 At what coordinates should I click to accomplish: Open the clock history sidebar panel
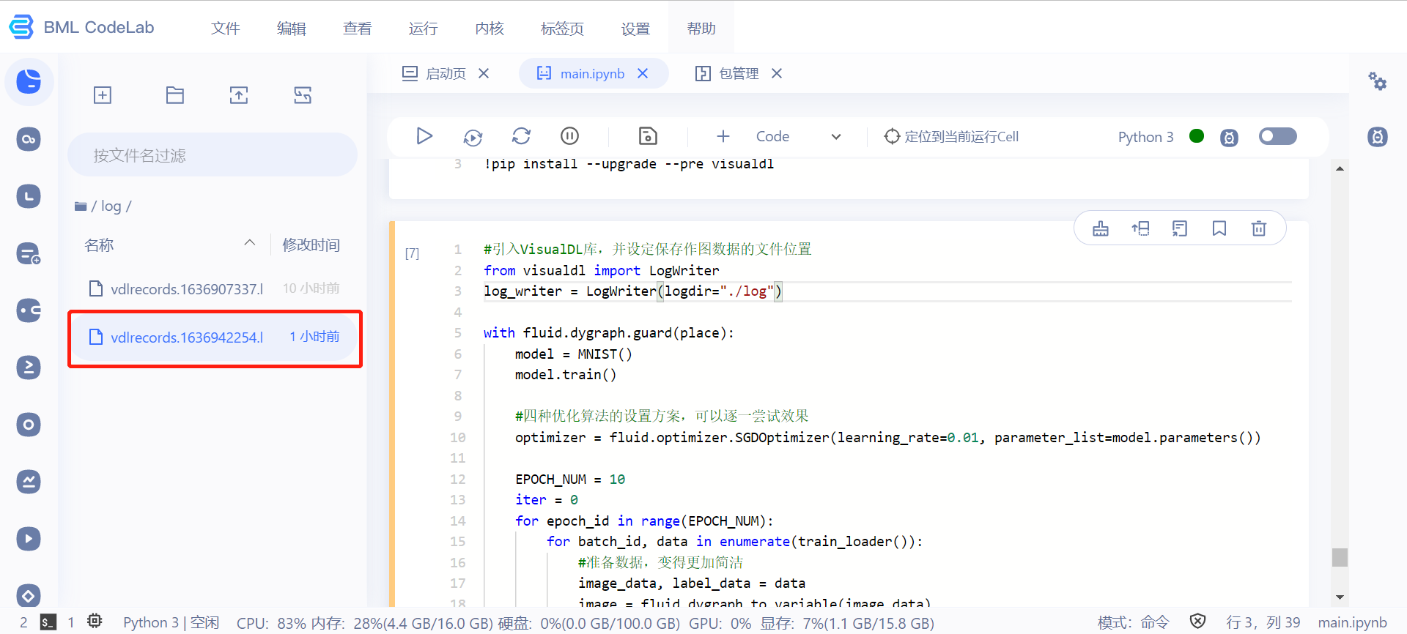(29, 196)
